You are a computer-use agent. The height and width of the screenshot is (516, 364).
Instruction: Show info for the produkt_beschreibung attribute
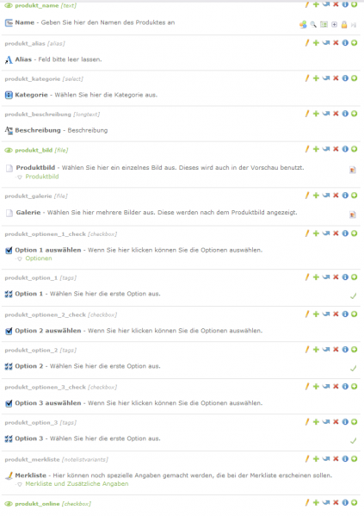click(x=345, y=114)
